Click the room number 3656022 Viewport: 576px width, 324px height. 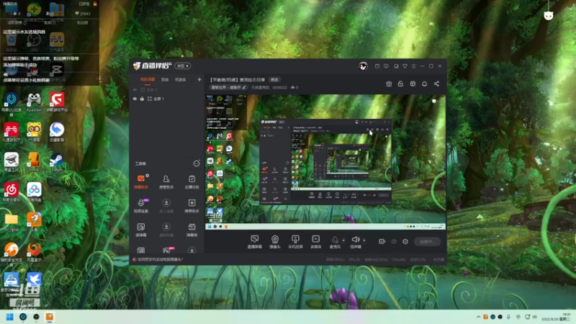pyautogui.click(x=279, y=87)
